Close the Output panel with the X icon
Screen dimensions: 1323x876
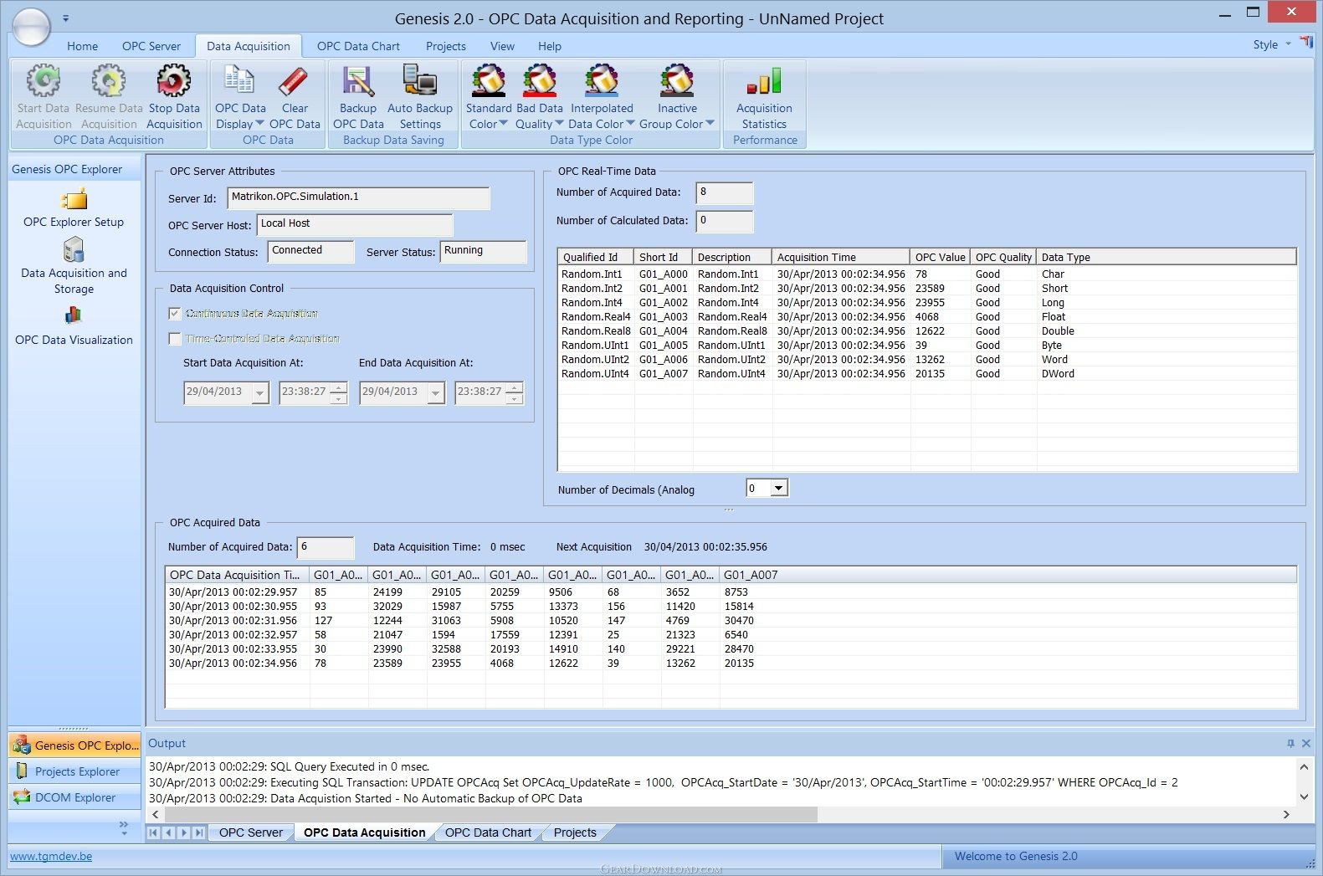click(1306, 743)
